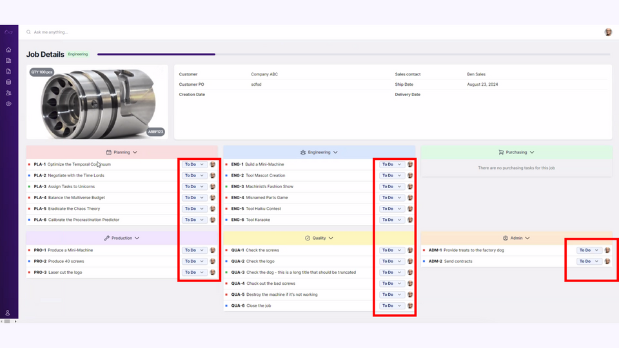
Task: Click the assignee avatar for ENG-6
Action: click(x=410, y=220)
